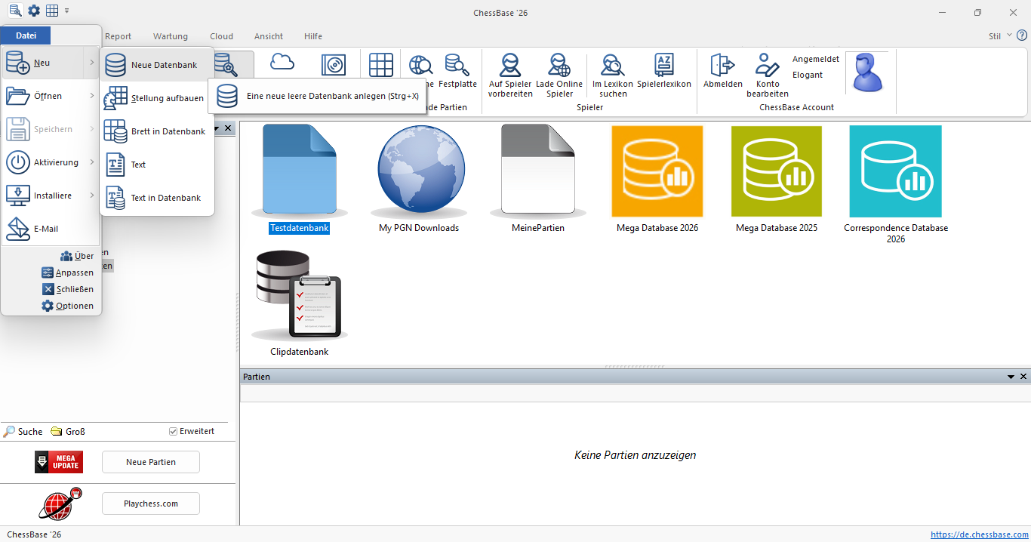The image size is (1031, 542).
Task: Open Spielerlexikon from the ribbon
Action: pos(663,66)
